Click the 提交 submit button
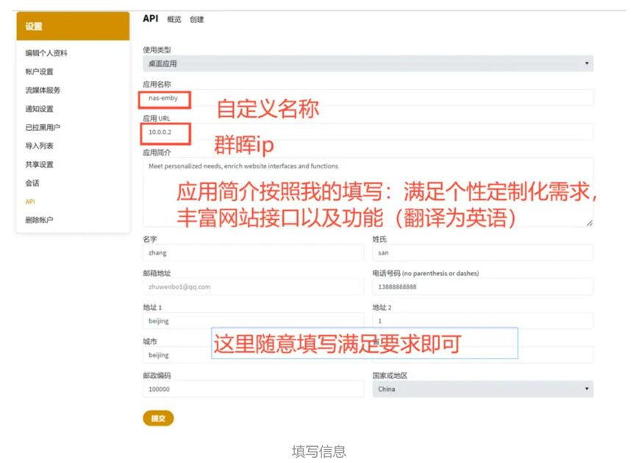 158,418
